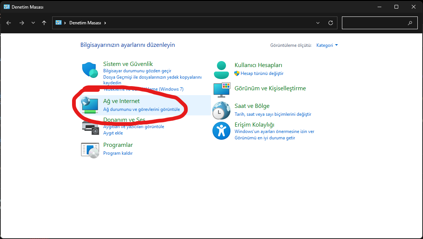Open the Kategori view dropdown
The height and width of the screenshot is (239, 423).
point(327,45)
